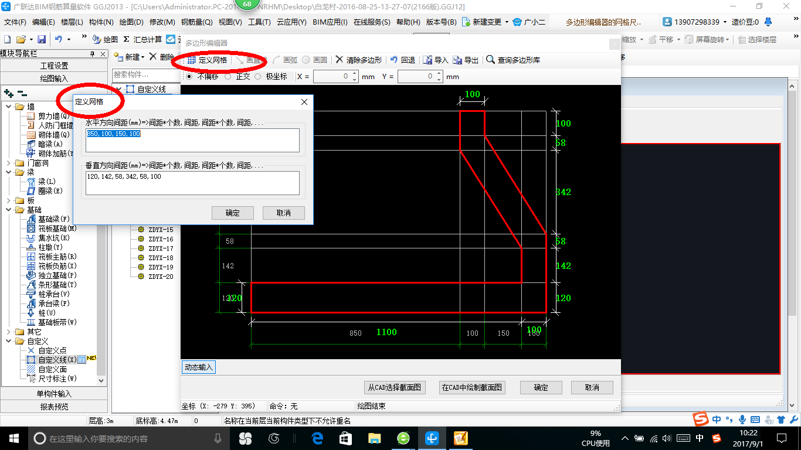
Task: Open the 钢筋量(Q) menu
Action: pos(196,22)
